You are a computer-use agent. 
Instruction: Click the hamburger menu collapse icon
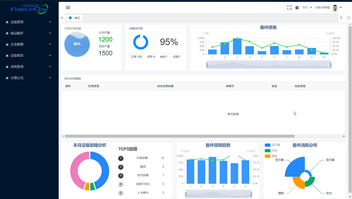pyautogui.click(x=68, y=7)
